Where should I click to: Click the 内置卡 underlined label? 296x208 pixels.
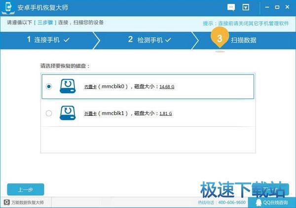click(90, 87)
